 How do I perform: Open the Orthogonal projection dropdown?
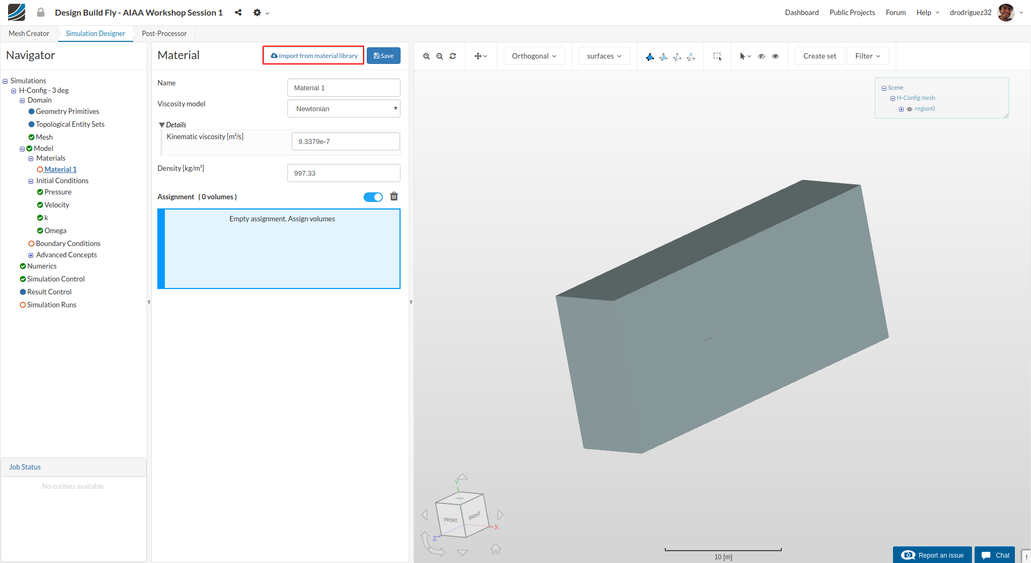(534, 56)
